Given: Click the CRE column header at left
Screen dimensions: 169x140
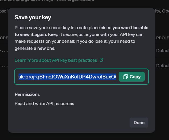Looking at the screenshot, I should tap(4, 38).
